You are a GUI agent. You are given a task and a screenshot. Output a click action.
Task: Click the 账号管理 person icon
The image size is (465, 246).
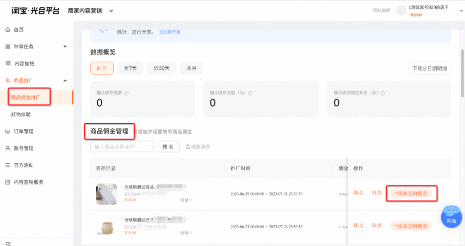pyautogui.click(x=8, y=148)
